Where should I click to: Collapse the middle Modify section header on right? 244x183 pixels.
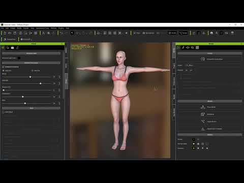pos(210,101)
